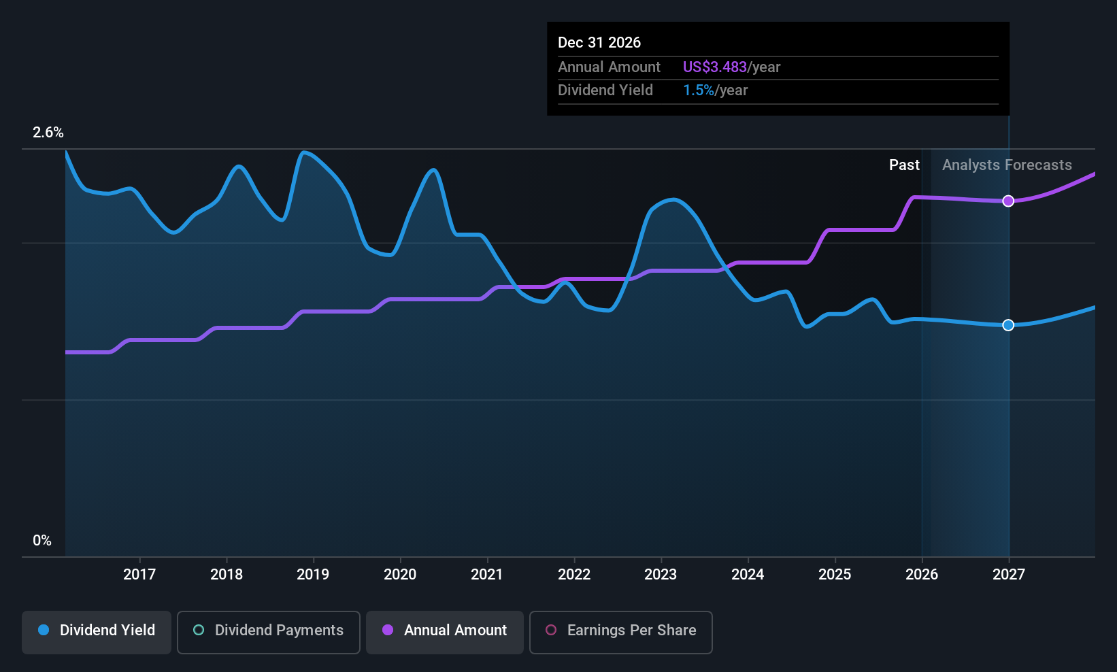Click the 2023 year label
The width and height of the screenshot is (1117, 672).
[661, 575]
